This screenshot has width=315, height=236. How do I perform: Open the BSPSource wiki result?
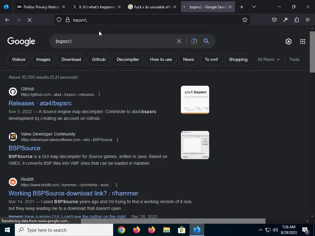(25, 148)
